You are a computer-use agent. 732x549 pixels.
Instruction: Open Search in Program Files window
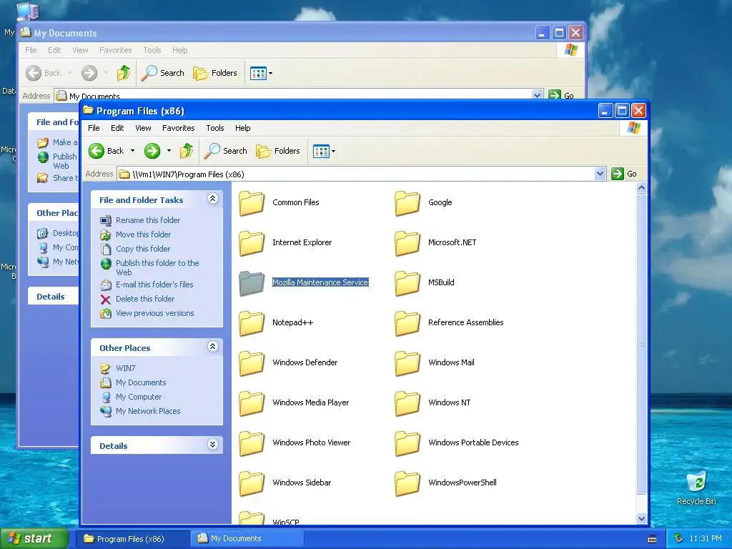(x=226, y=151)
